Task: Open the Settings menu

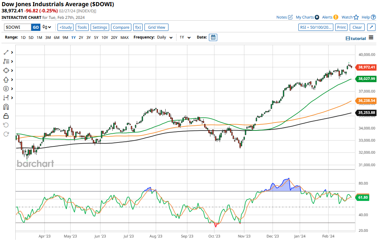Action: coord(100,27)
